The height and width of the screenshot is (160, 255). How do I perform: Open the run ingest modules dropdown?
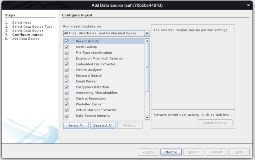(104, 33)
